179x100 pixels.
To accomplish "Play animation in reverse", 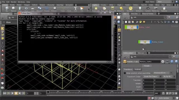I will (x=12, y=93).
